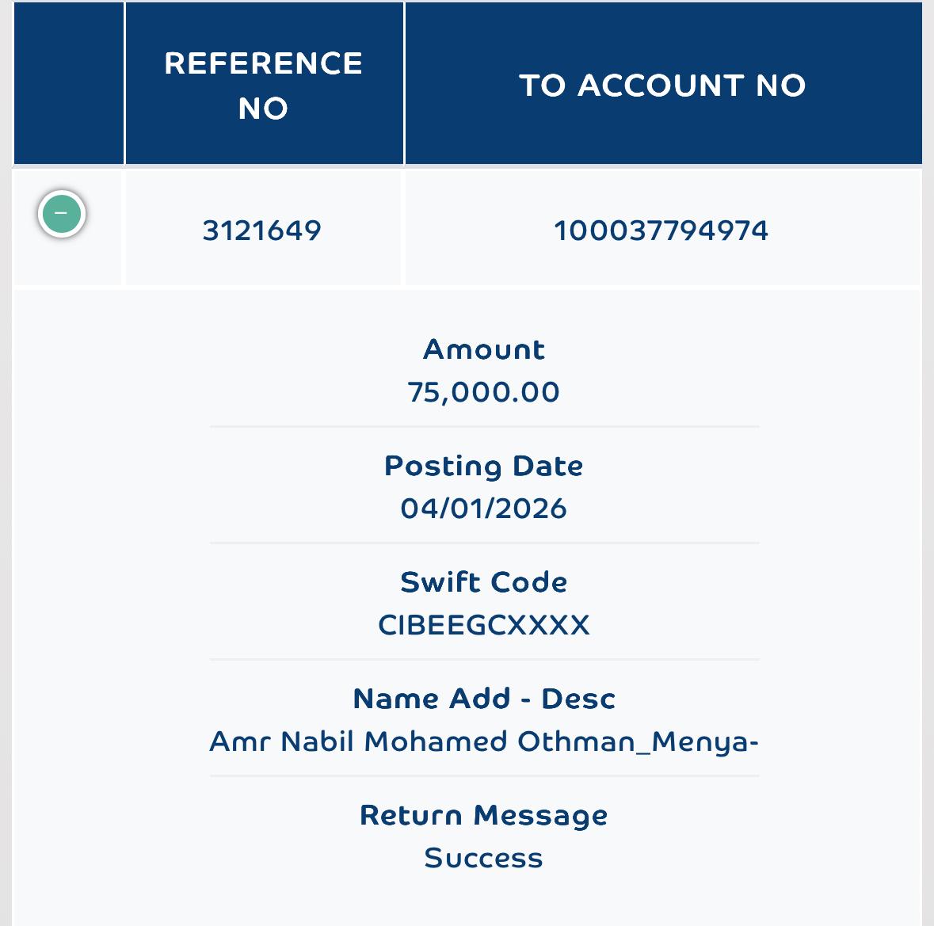Select the Success return message

[484, 858]
